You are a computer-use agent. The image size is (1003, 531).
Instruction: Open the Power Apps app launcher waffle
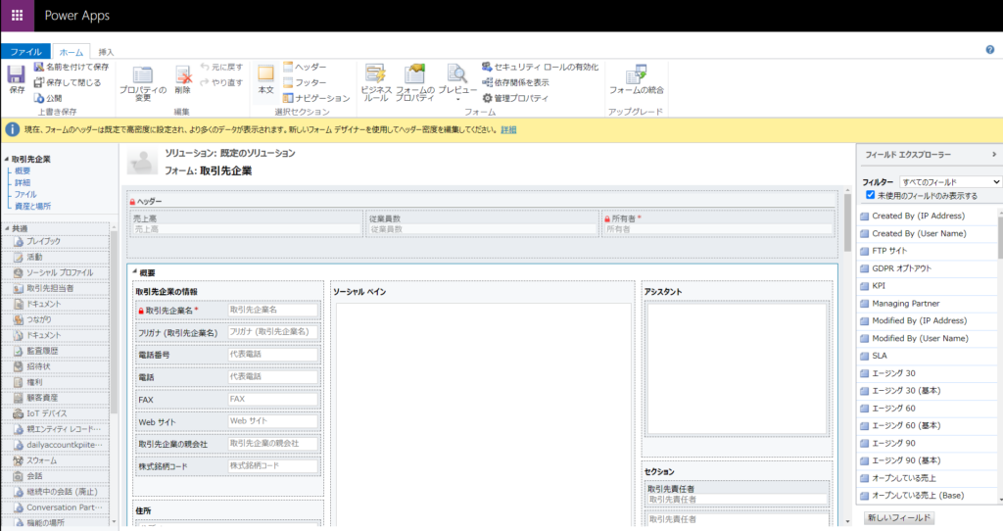[x=18, y=16]
